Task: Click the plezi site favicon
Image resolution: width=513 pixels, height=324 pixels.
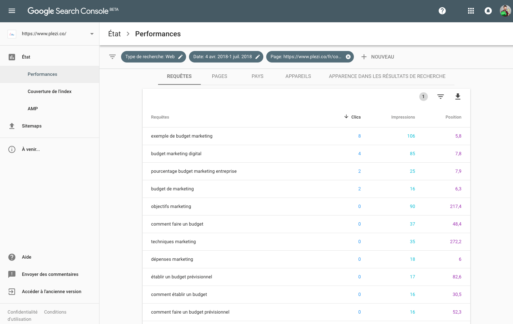Action: point(12,34)
